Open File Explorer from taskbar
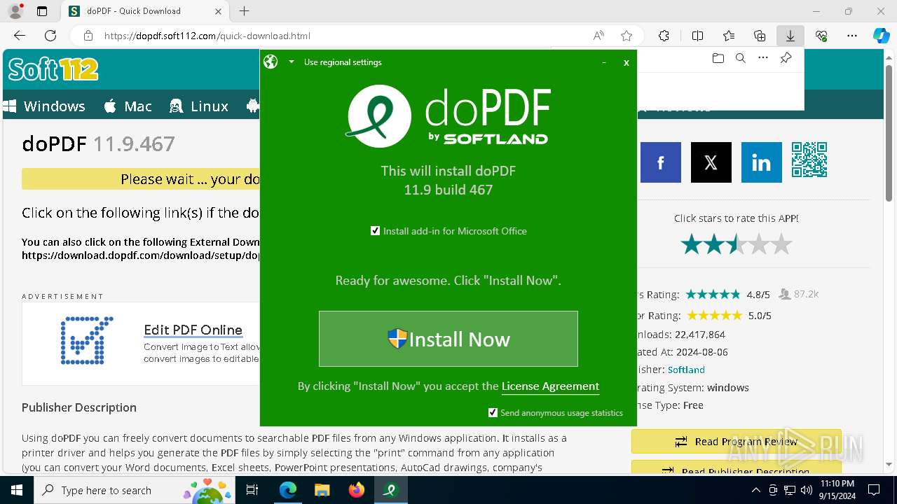Screen dimensions: 897x504 (x=322, y=490)
